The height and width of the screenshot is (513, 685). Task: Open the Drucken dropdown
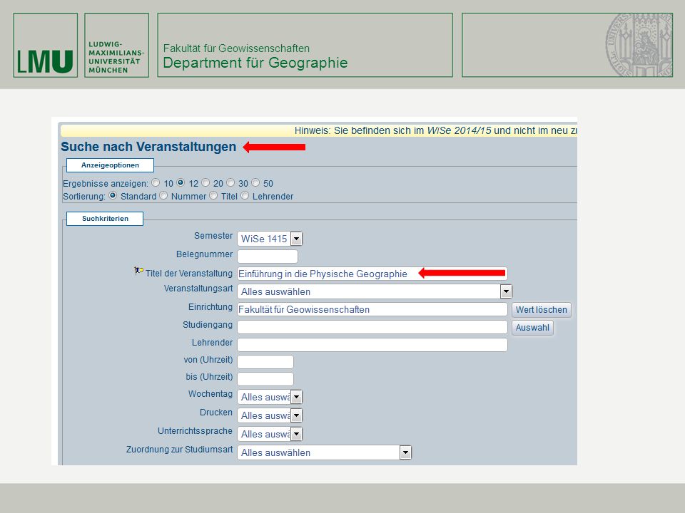[270, 415]
